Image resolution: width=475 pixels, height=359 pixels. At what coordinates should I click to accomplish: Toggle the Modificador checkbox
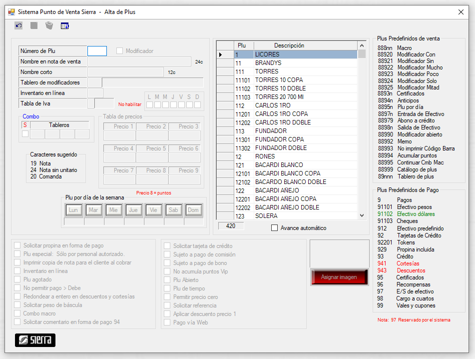click(x=120, y=51)
